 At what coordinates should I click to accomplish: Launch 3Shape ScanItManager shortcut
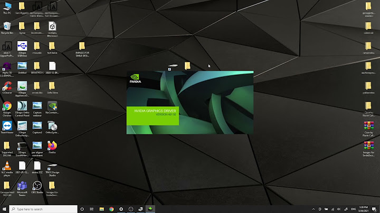click(x=22, y=149)
